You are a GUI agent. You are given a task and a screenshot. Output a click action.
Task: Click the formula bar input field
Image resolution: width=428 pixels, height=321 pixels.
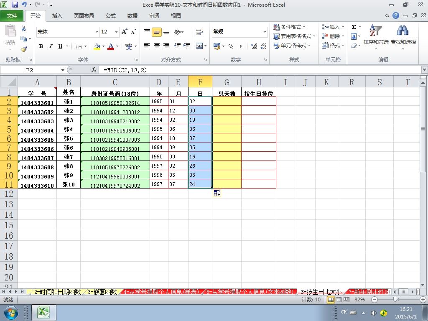tap(260, 70)
